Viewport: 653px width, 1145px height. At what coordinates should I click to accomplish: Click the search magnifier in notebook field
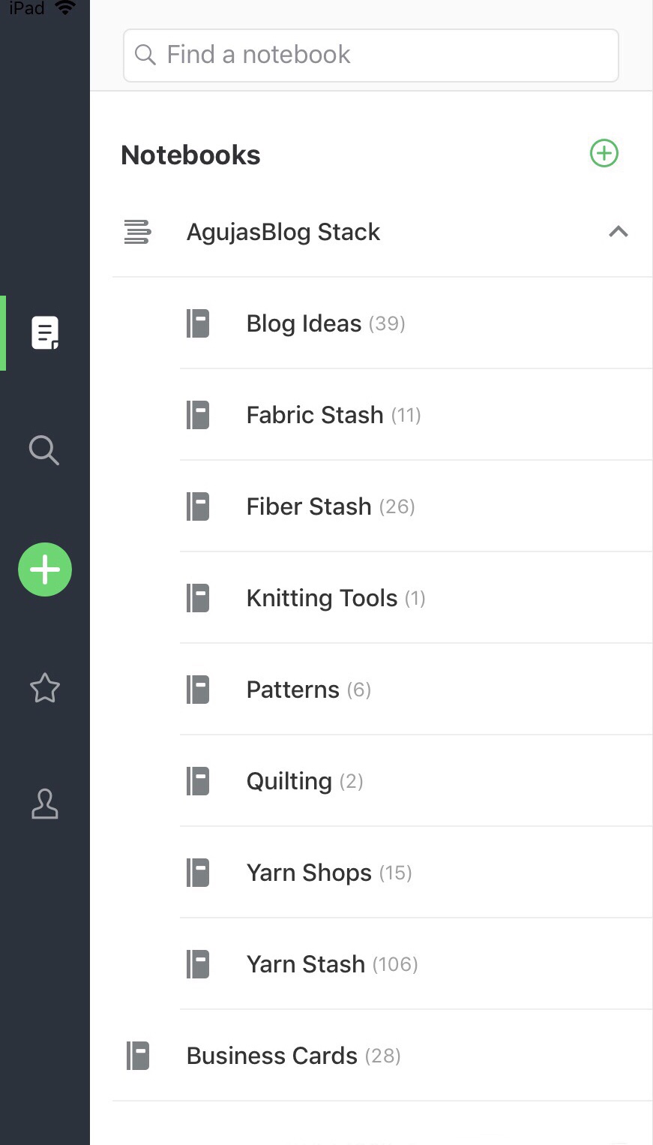tap(145, 55)
